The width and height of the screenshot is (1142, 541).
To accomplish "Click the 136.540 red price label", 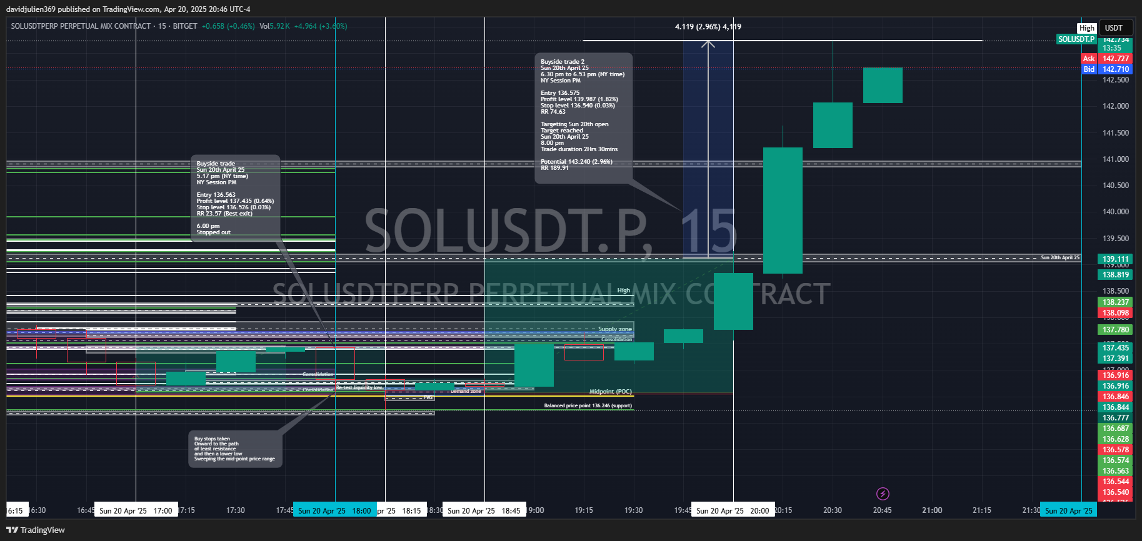I will [1116, 492].
